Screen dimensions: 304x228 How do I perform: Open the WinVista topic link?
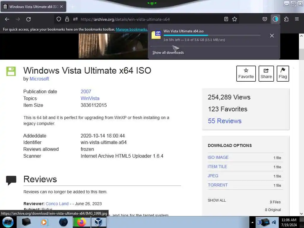pos(90,98)
